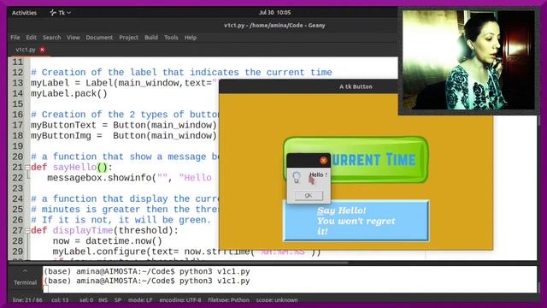The height and width of the screenshot is (308, 547).
Task: Open the Edit menu
Action: (31, 38)
